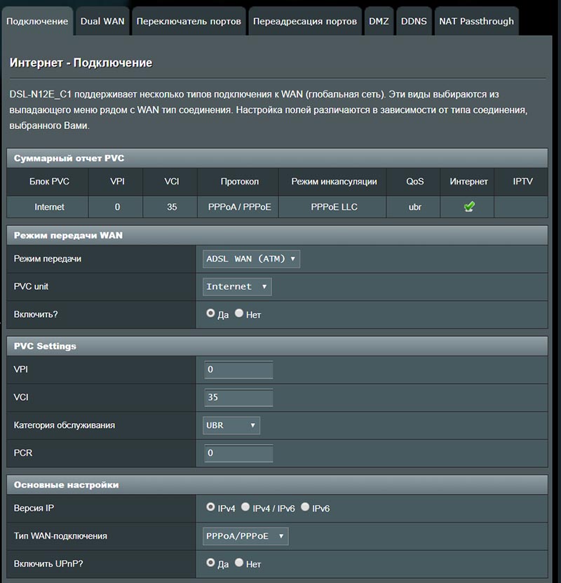Click the Интернет - Подключение page title
The image size is (561, 583).
(x=81, y=62)
